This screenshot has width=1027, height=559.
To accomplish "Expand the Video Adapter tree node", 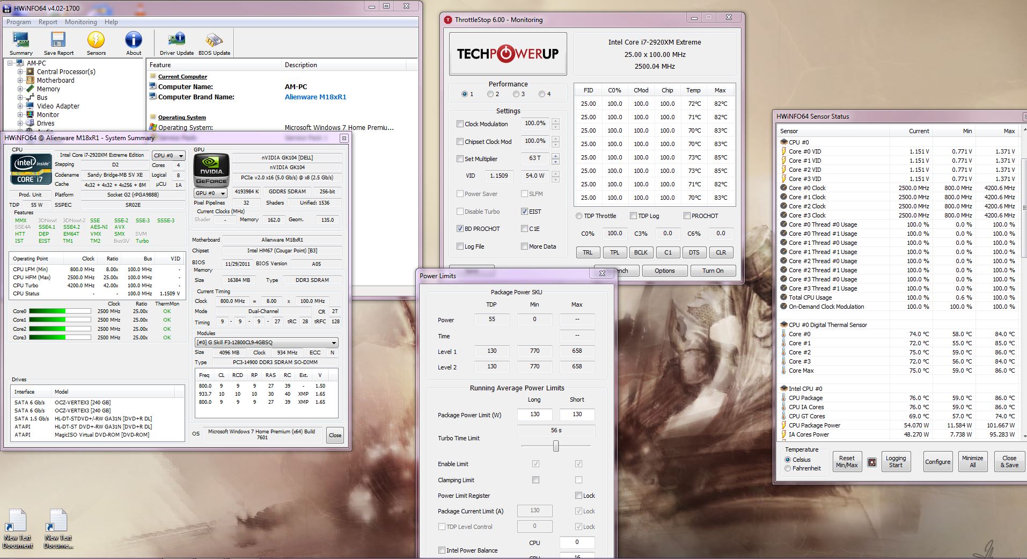I will point(20,106).
